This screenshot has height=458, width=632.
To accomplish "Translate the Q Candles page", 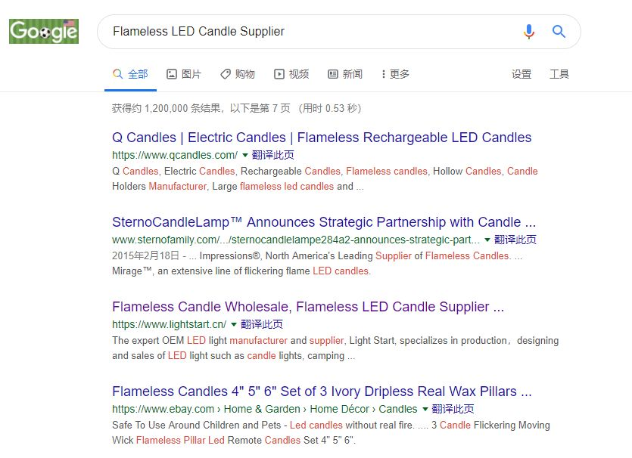I will (x=273, y=155).
